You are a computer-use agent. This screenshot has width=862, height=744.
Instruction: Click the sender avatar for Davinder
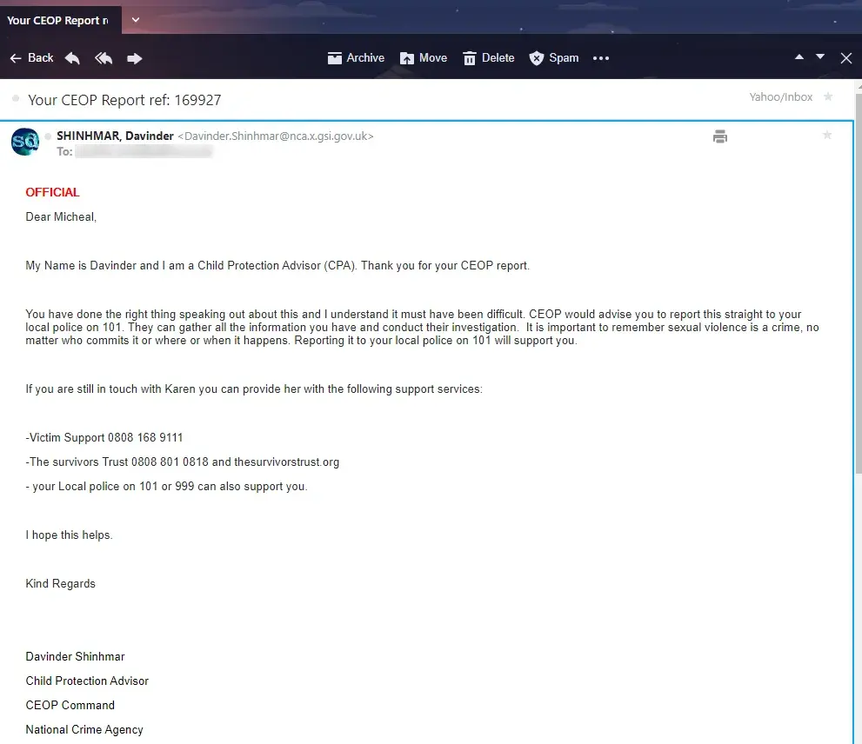coord(25,142)
